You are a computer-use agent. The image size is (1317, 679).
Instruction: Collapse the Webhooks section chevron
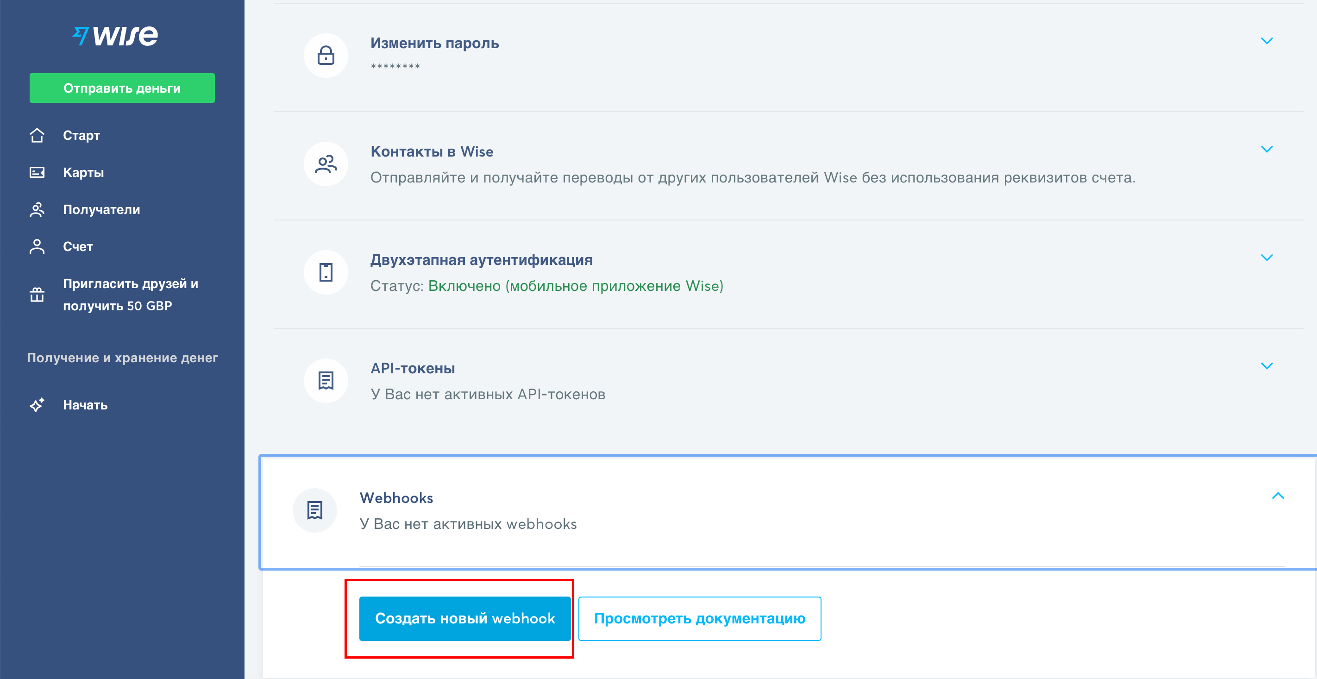point(1278,496)
